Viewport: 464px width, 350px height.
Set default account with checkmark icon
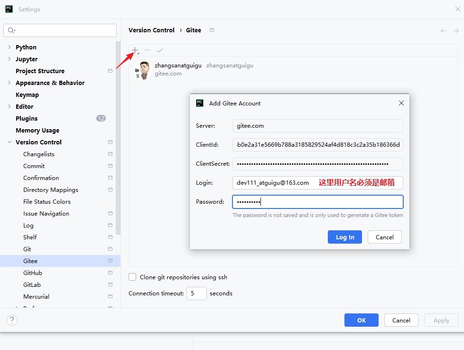(160, 50)
